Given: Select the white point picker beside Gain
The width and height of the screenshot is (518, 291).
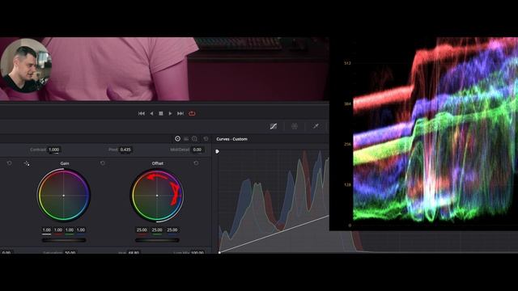Looking at the screenshot, I should (27, 163).
